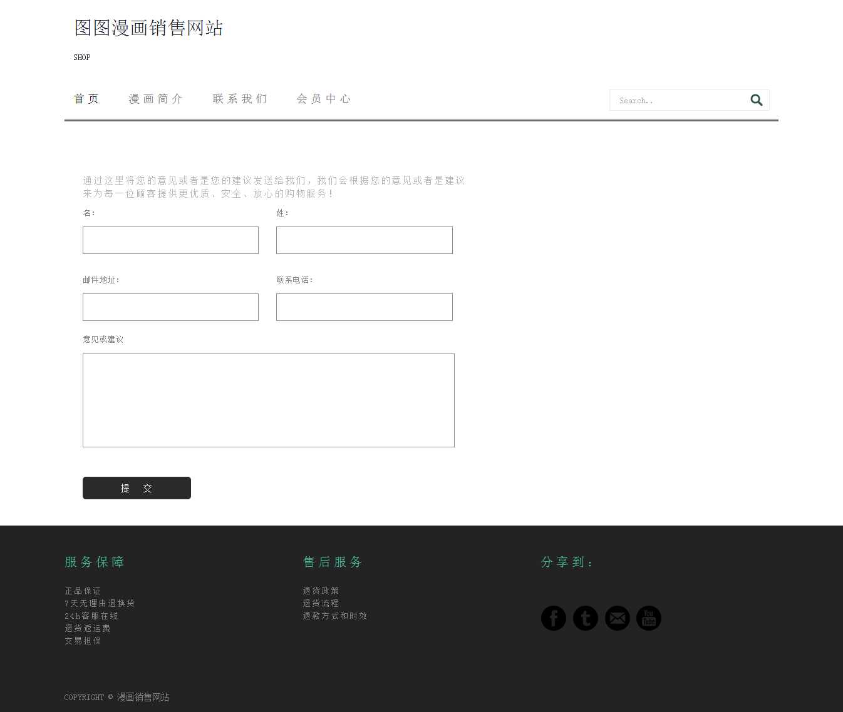Select 联系我们 in the navigation bar
Screen dimensions: 843x712
tap(240, 99)
